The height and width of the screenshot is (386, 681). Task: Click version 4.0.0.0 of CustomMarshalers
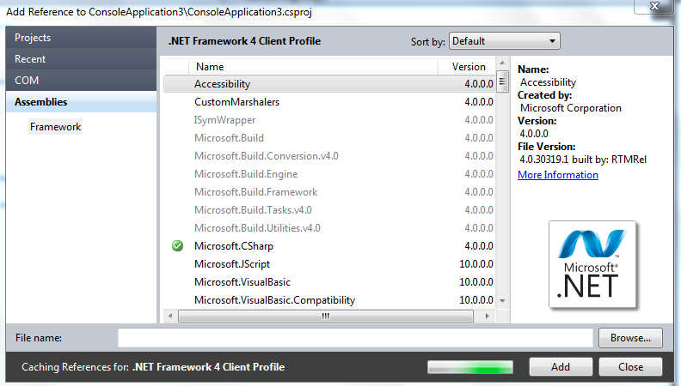pyautogui.click(x=479, y=102)
